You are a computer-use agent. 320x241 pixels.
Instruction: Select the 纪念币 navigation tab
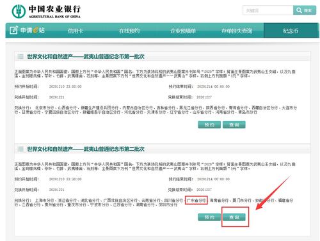[x=291, y=31]
